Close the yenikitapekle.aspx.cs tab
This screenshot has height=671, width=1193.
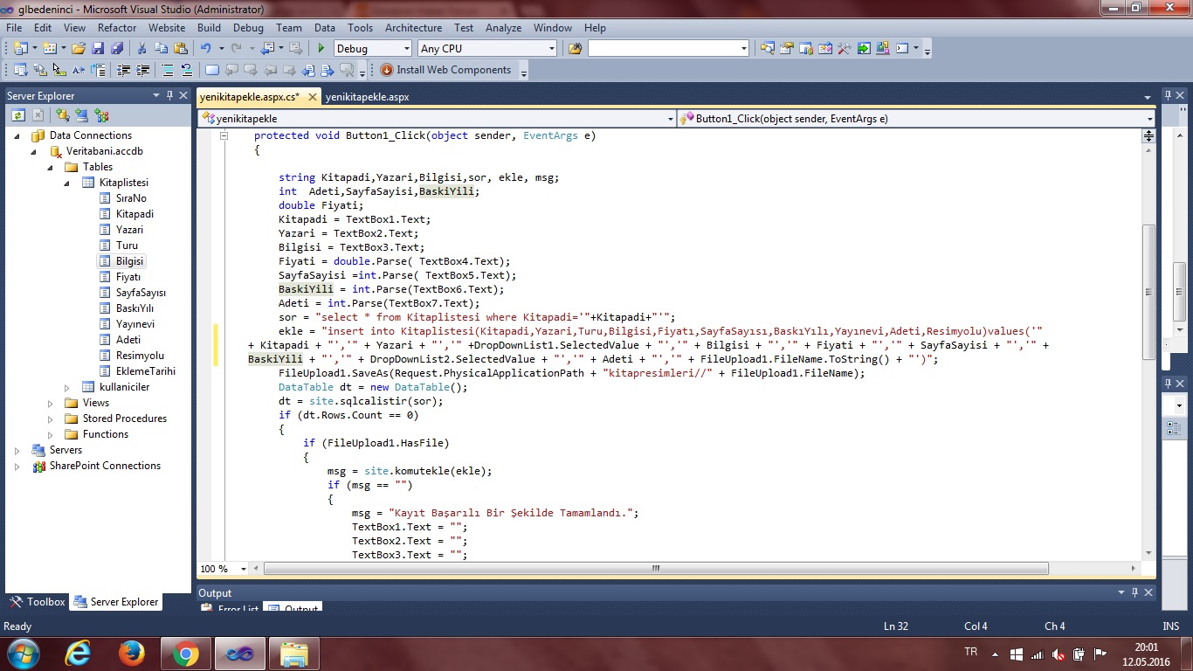pyautogui.click(x=312, y=97)
